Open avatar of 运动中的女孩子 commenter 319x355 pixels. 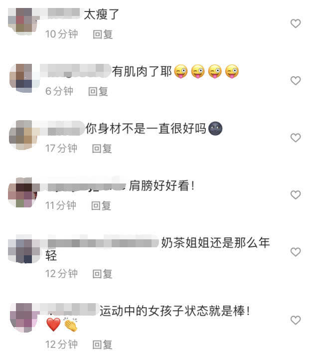click(x=24, y=318)
